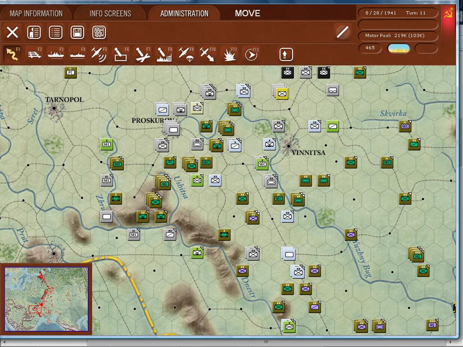463x347 pixels.
Task: Click the X quit icon in Administration
Action: 12,32
